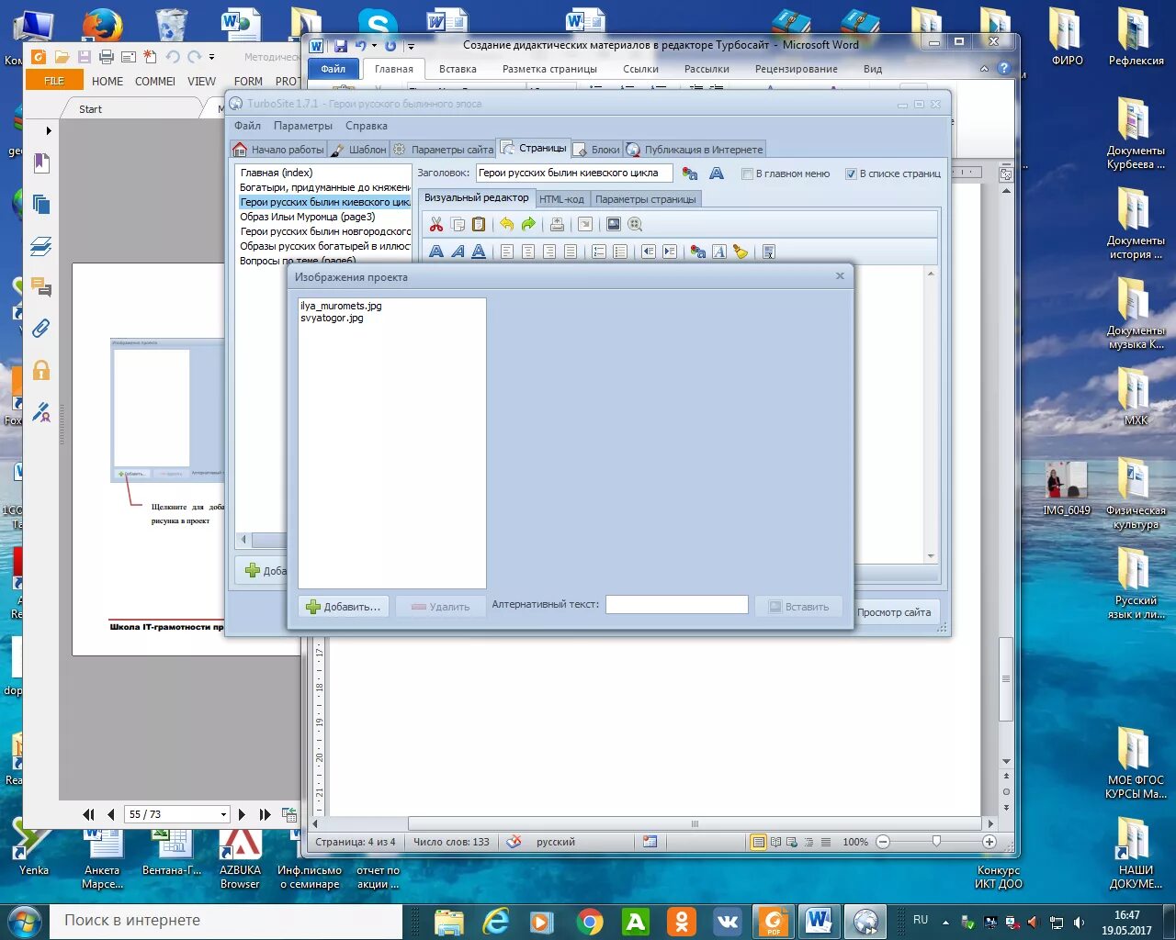Open the 'Публикация в Интернете' tab
This screenshot has width=1176, height=940.
[x=695, y=150]
